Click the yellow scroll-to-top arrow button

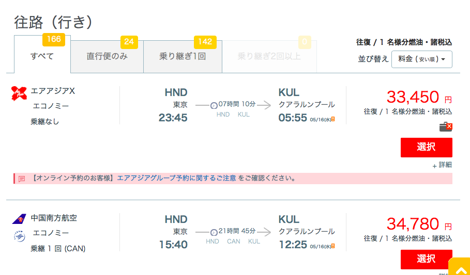(459, 266)
